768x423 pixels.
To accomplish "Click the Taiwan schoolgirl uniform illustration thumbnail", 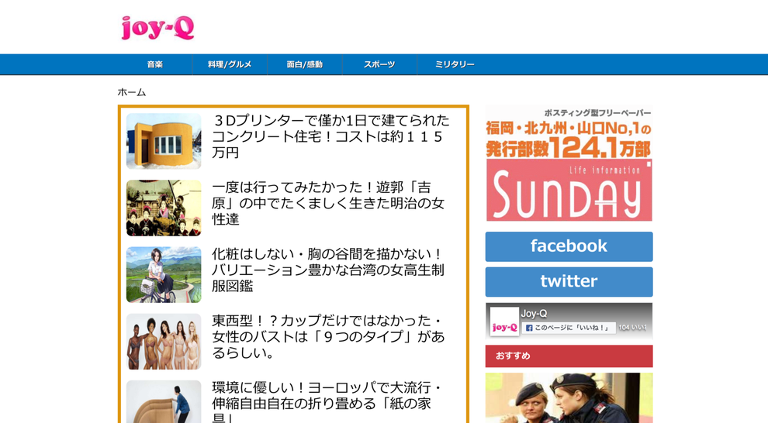I will point(164,274).
